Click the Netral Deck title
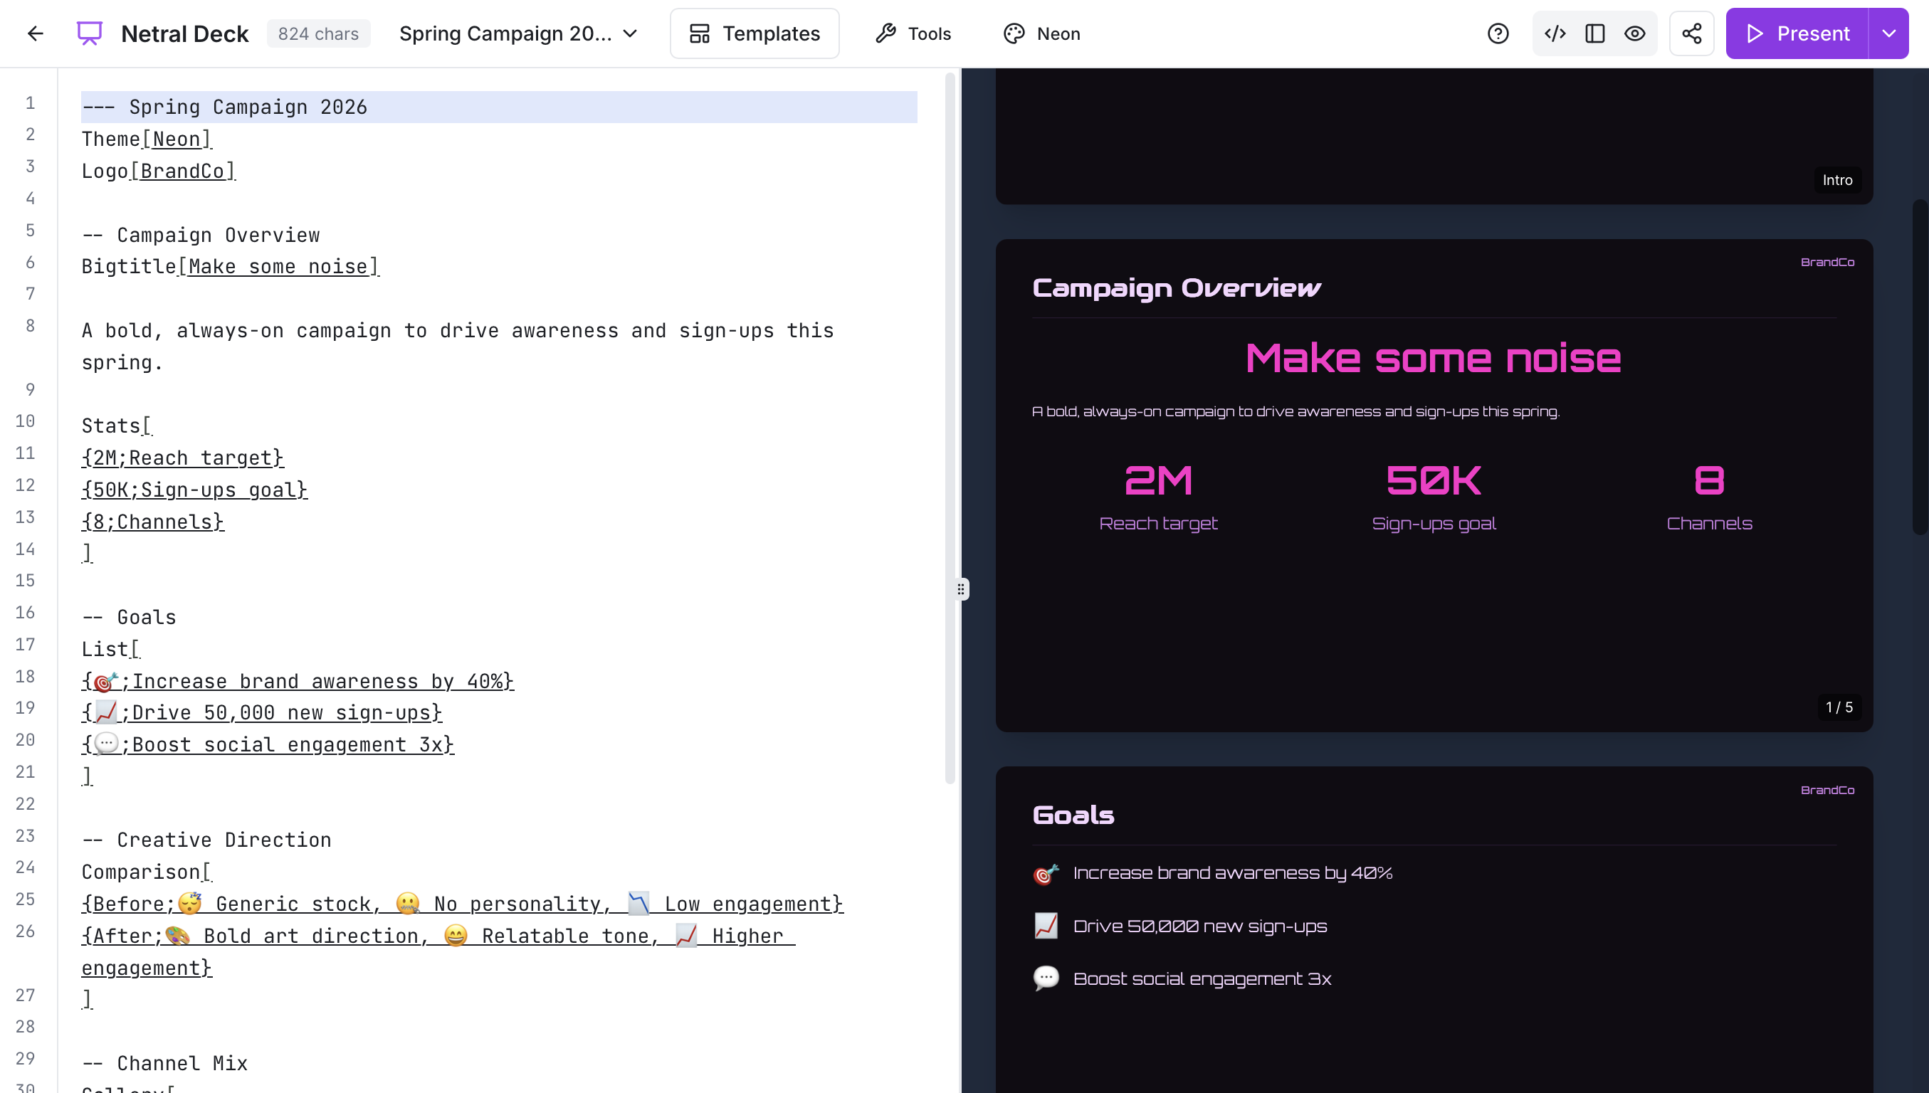The width and height of the screenshot is (1929, 1093). tap(185, 33)
